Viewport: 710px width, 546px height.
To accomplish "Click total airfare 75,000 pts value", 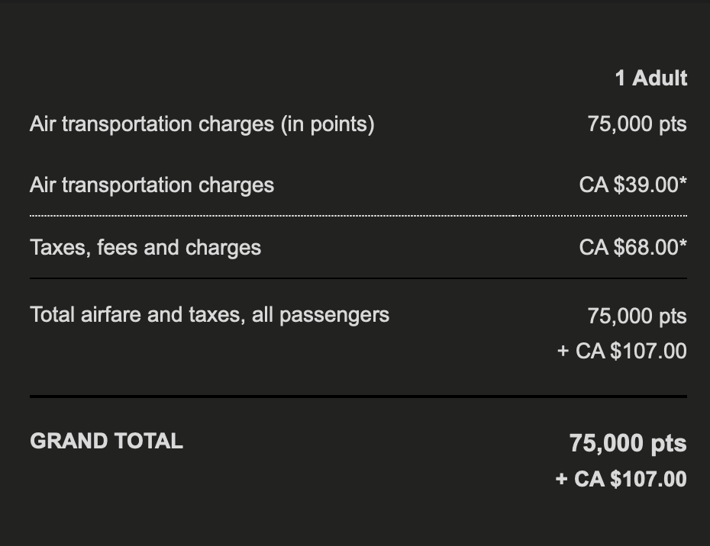I will pyautogui.click(x=637, y=316).
